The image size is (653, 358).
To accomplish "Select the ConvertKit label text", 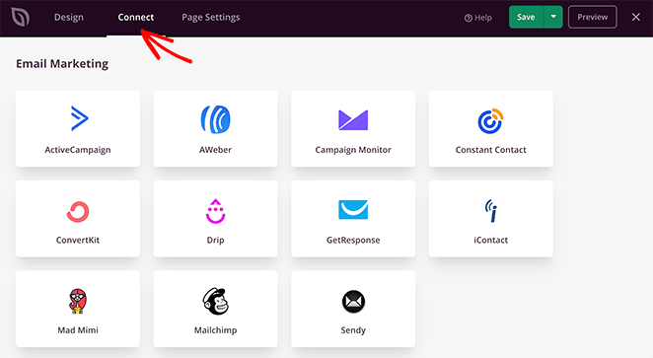I will coord(78,241).
